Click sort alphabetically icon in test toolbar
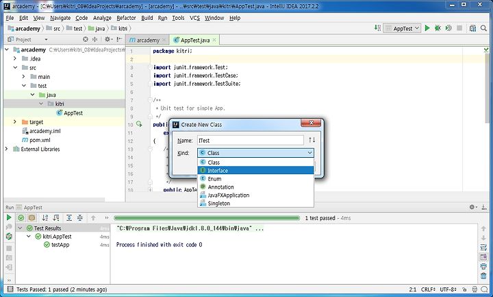This screenshot has height=297, width=493. (45, 217)
